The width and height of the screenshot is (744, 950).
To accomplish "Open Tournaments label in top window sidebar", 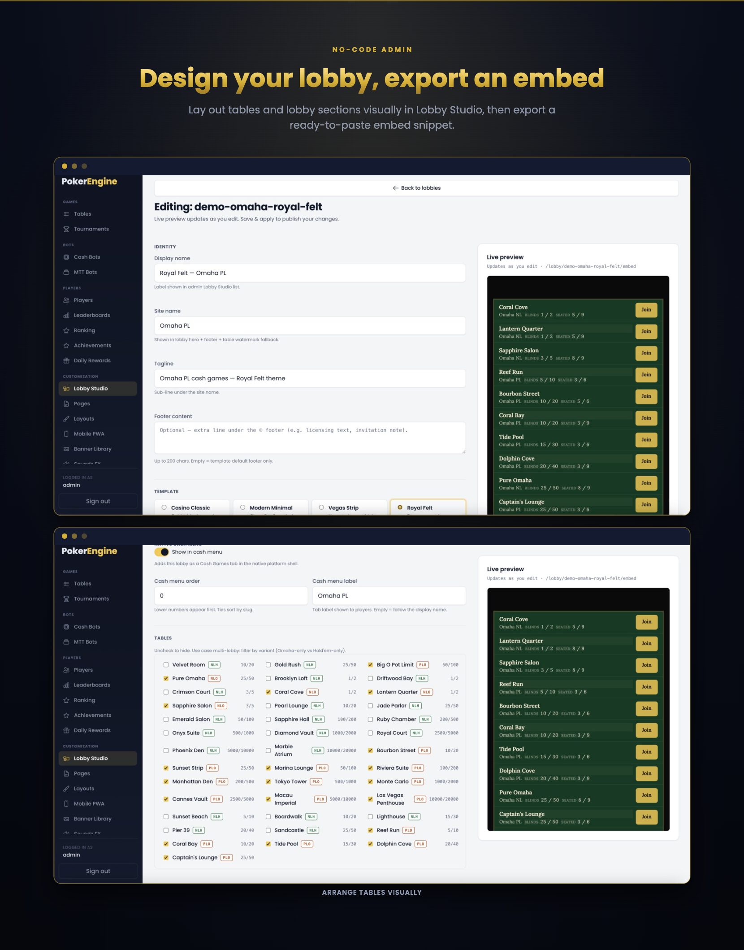I will [91, 229].
